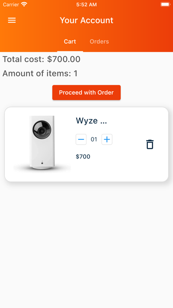Open the Wyze camera product image

pyautogui.click(x=42, y=143)
